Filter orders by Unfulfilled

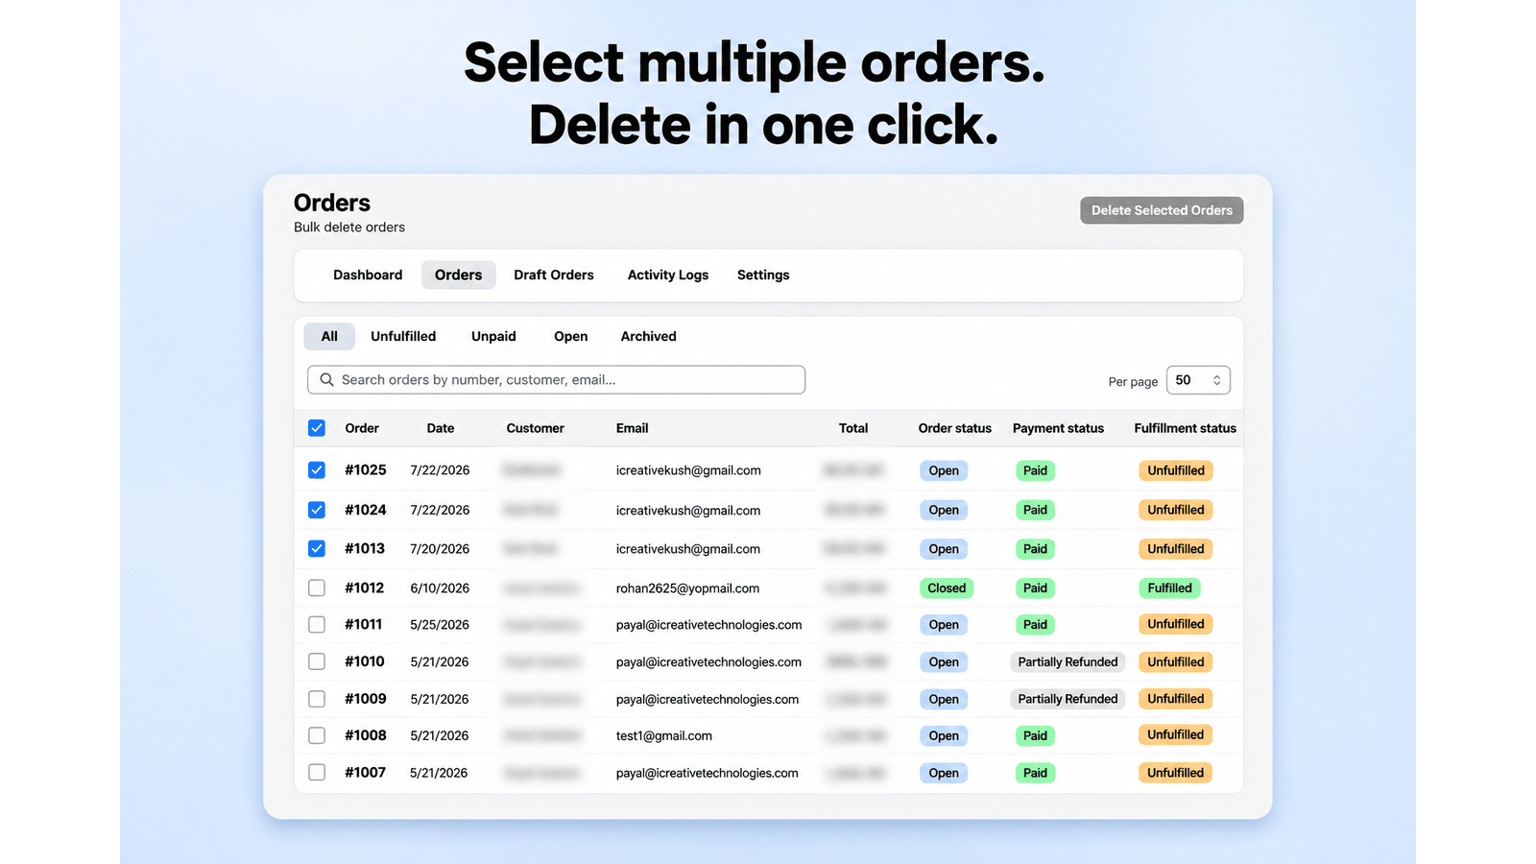pyautogui.click(x=403, y=336)
